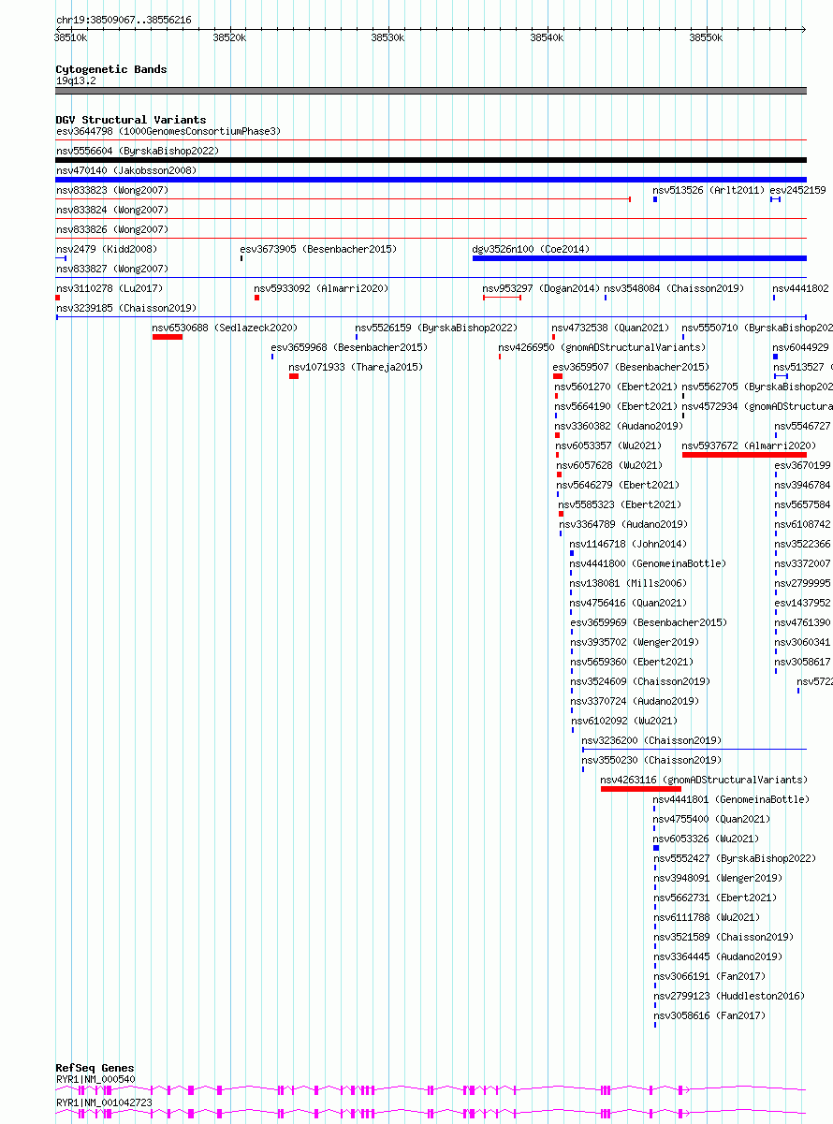Screen dimensions: 833x1124
Task: Open nsv4266950 (gnomADStructuralVariants)
Action: coord(602,347)
